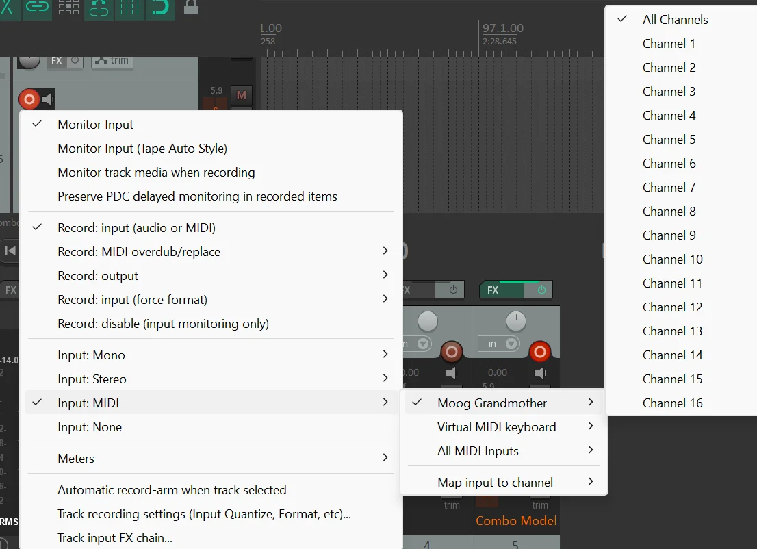This screenshot has width=757, height=549.
Task: Adjust the pan knob on Combo Model strip
Action: [x=515, y=321]
